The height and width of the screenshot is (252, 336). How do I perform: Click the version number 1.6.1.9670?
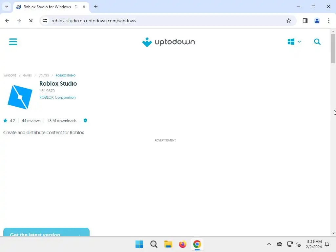(x=47, y=91)
